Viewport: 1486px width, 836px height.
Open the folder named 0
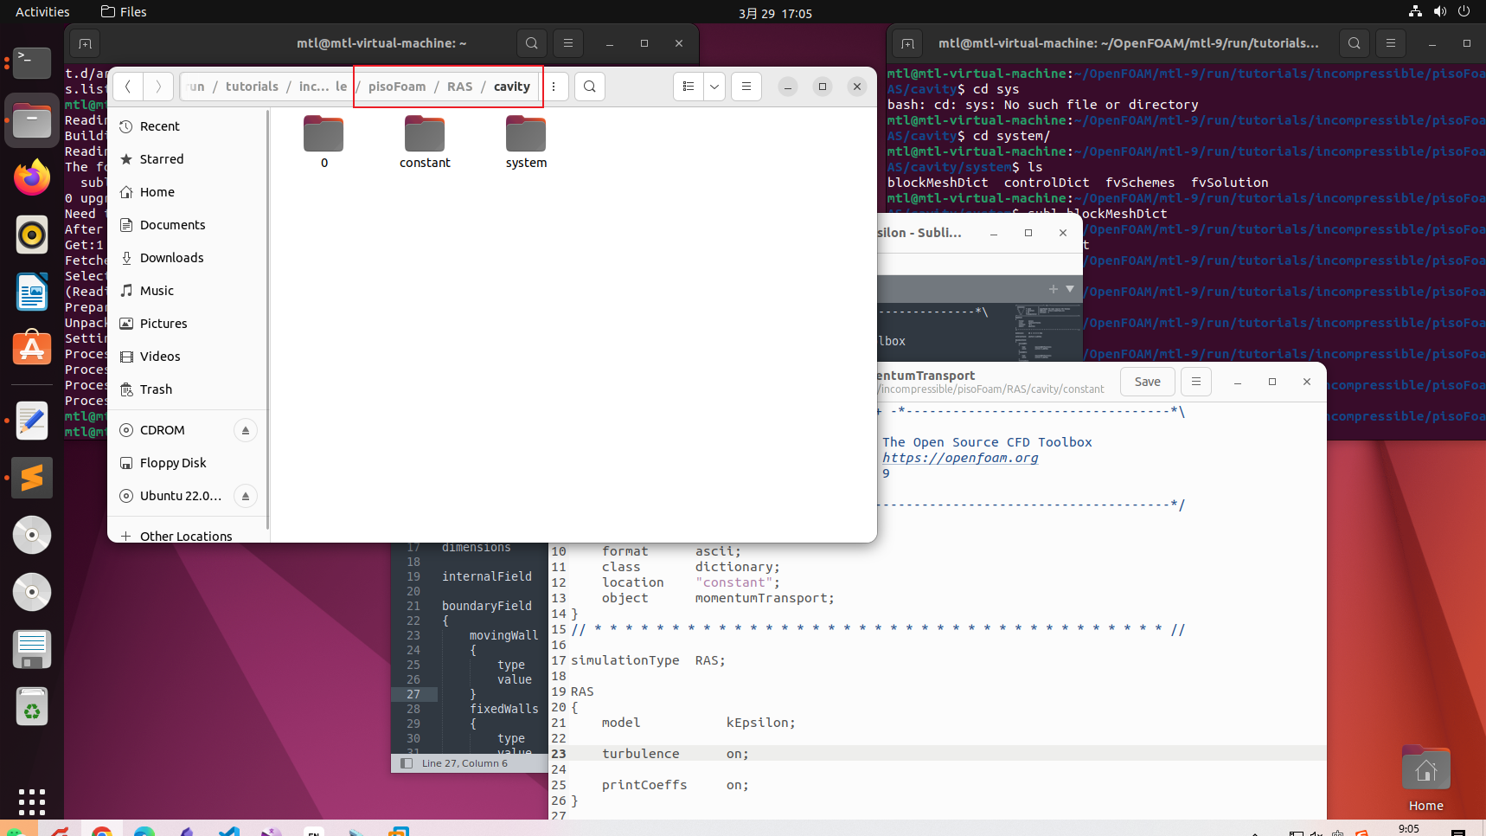323,142
